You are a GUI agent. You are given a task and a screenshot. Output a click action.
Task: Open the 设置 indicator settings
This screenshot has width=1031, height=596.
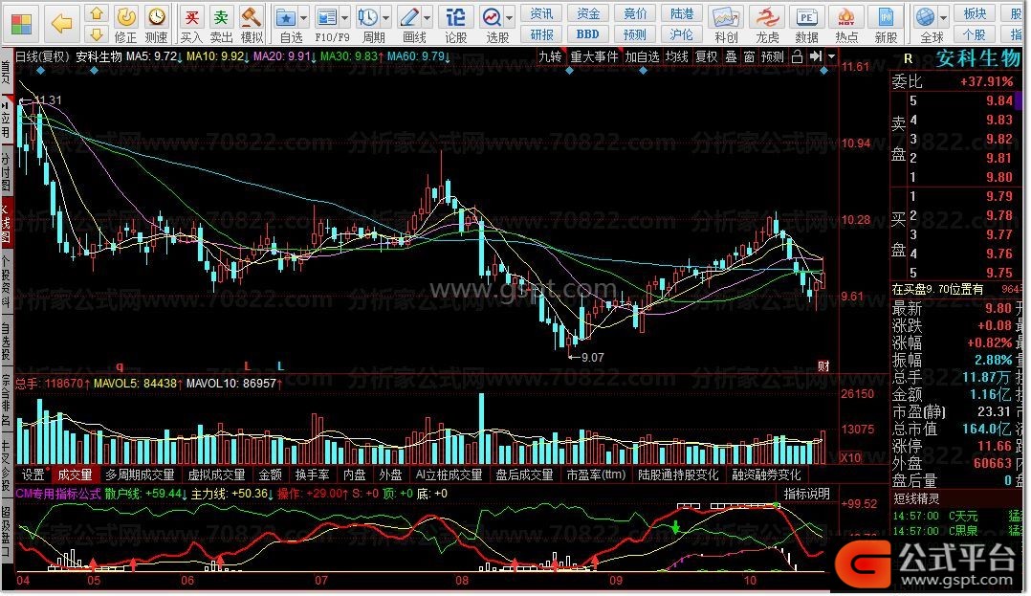tap(33, 475)
